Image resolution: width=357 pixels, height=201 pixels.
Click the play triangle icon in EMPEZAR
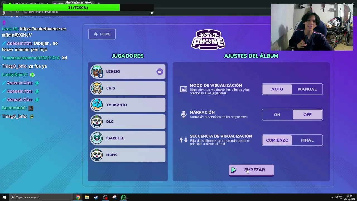point(234,170)
